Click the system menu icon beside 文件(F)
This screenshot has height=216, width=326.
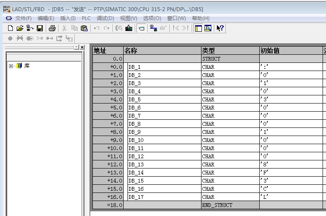pos(9,18)
